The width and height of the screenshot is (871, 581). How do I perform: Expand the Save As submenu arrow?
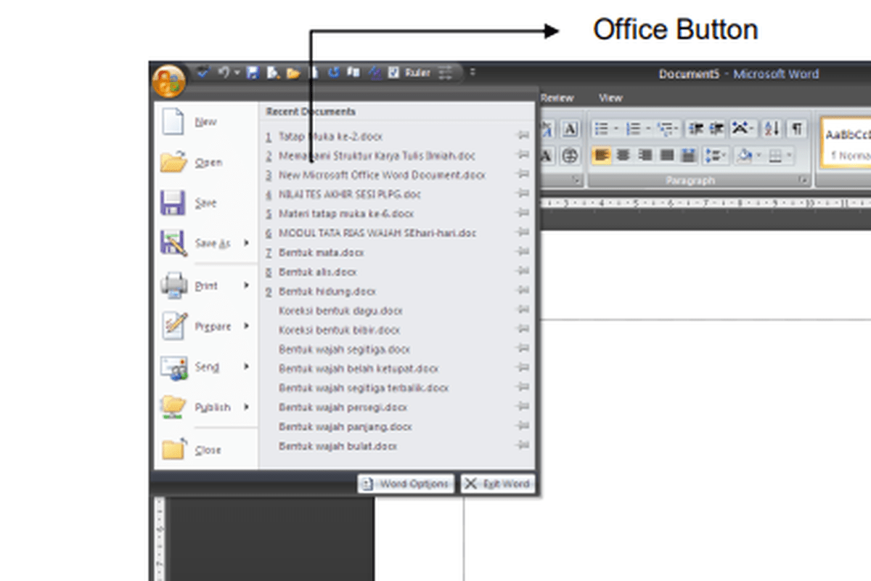(245, 243)
